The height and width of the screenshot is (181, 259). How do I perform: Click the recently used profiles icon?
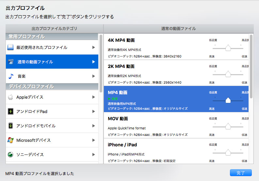pos(10,47)
